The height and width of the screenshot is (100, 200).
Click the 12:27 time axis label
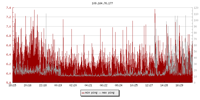click(149, 85)
